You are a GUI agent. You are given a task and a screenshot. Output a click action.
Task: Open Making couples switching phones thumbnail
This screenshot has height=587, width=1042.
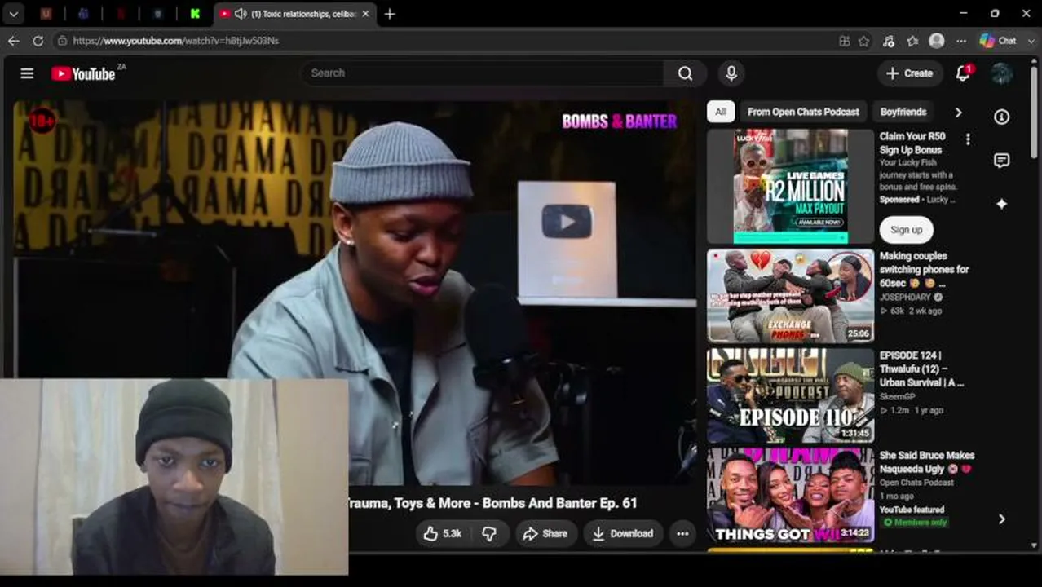(x=790, y=296)
